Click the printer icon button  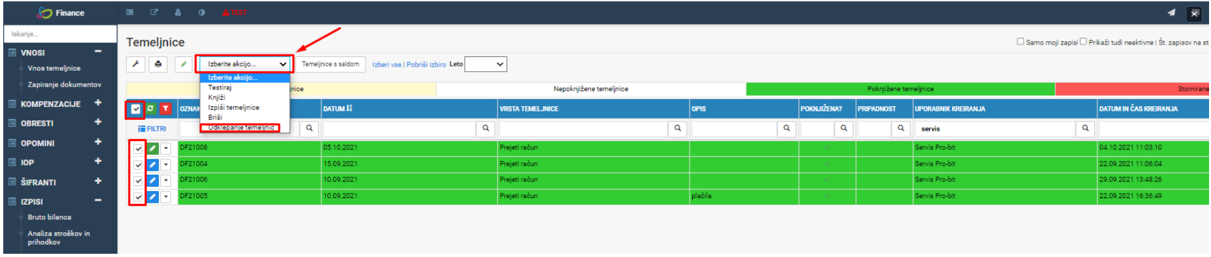coord(158,64)
